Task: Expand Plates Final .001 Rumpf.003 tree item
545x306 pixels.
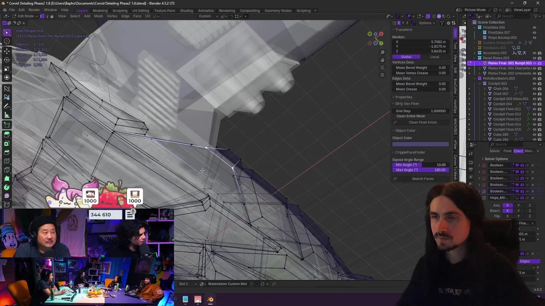Action: (x=480, y=63)
